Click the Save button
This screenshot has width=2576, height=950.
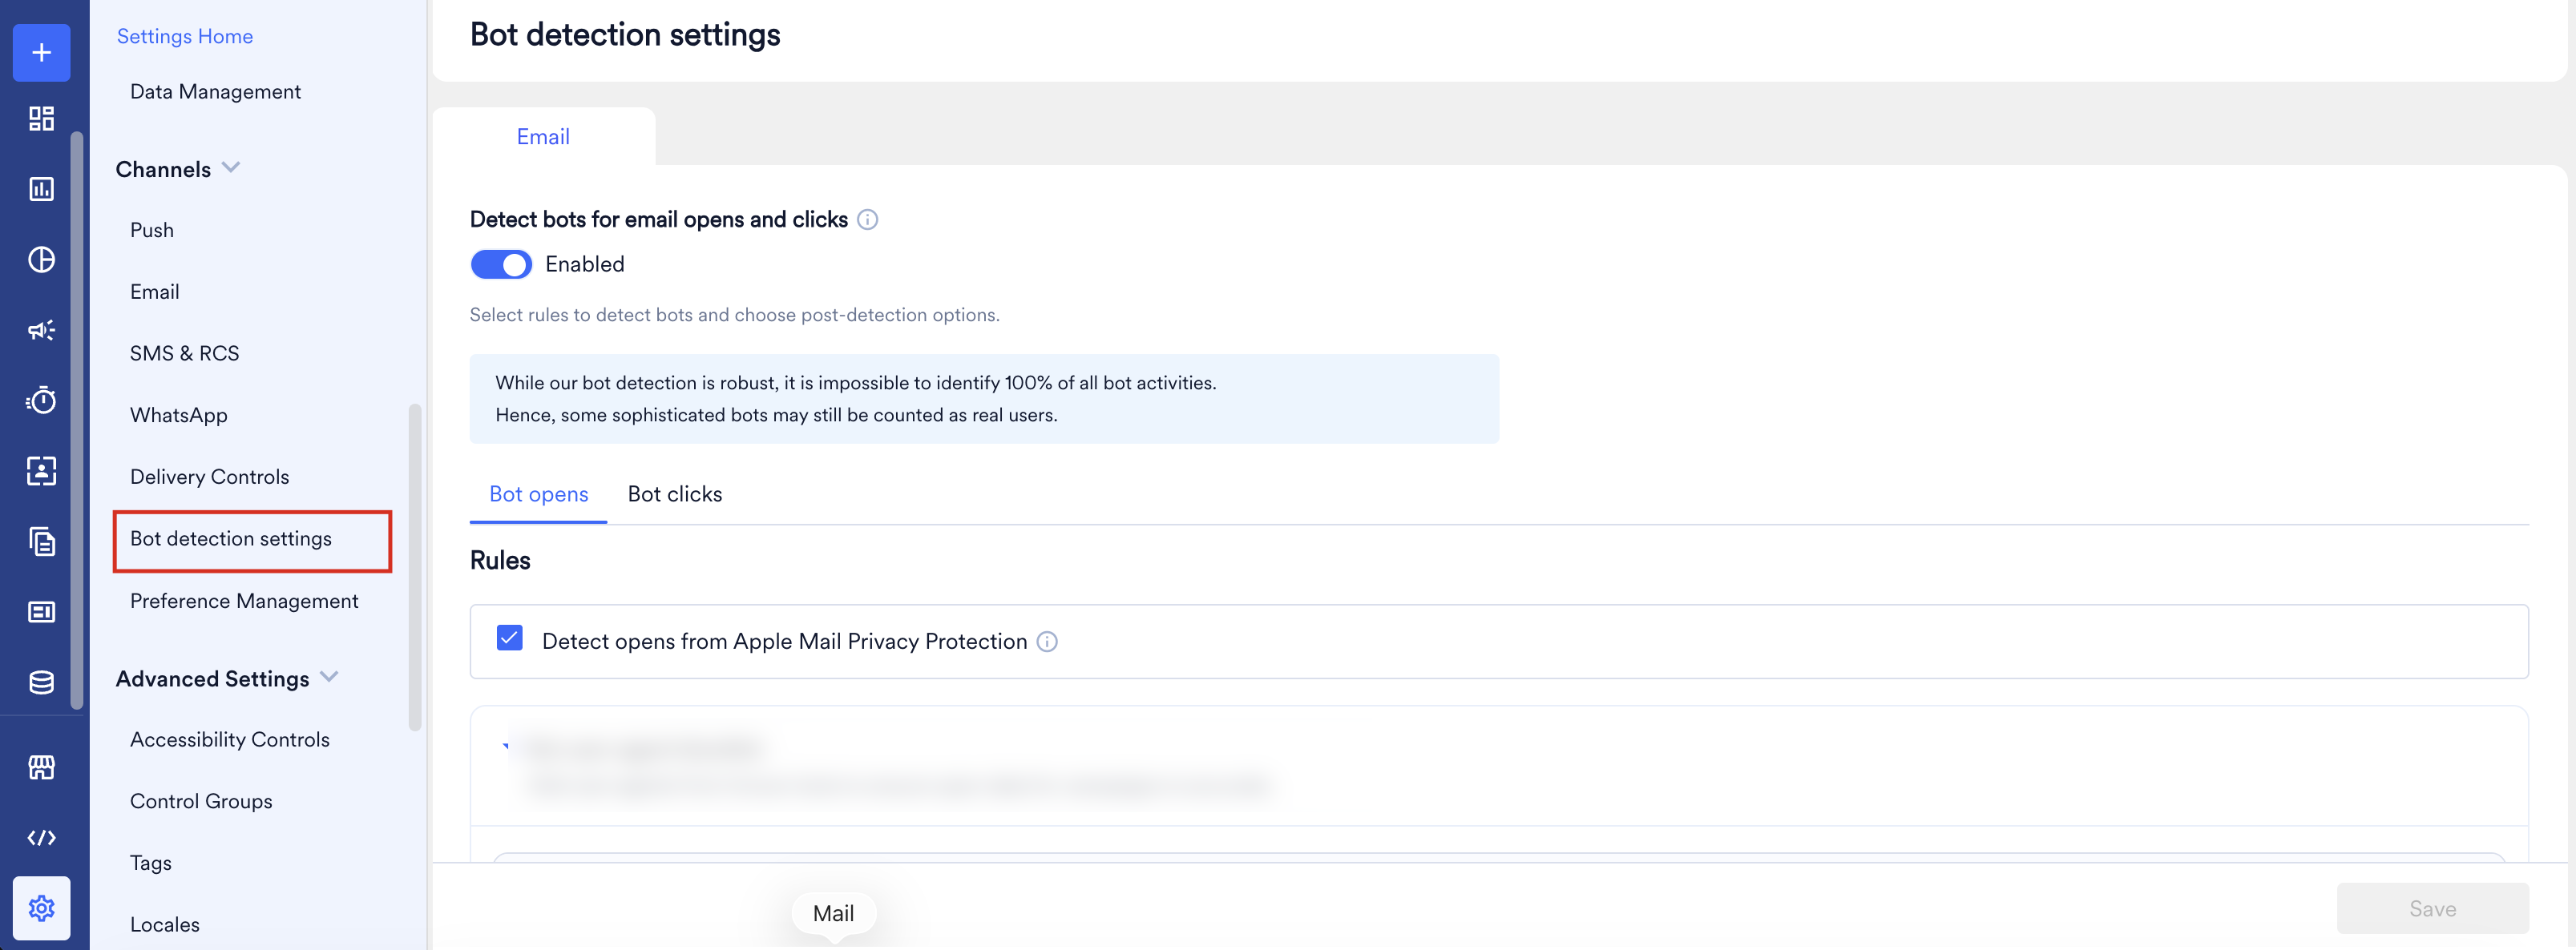(x=2432, y=909)
